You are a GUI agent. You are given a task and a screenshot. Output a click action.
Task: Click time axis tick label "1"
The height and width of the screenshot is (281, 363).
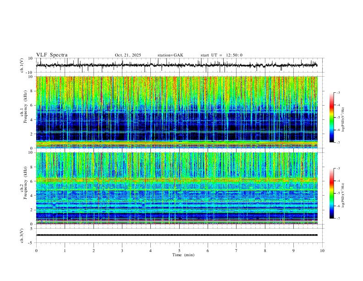tap(65, 251)
